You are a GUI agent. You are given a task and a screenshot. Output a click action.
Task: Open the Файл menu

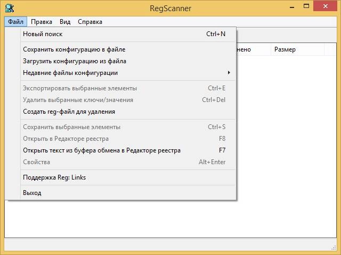coord(15,22)
